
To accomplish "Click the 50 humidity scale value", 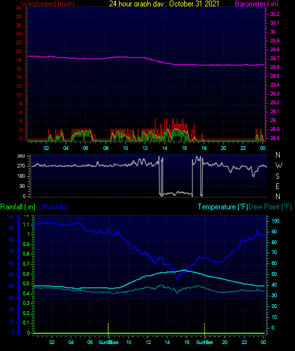I will [11, 274].
